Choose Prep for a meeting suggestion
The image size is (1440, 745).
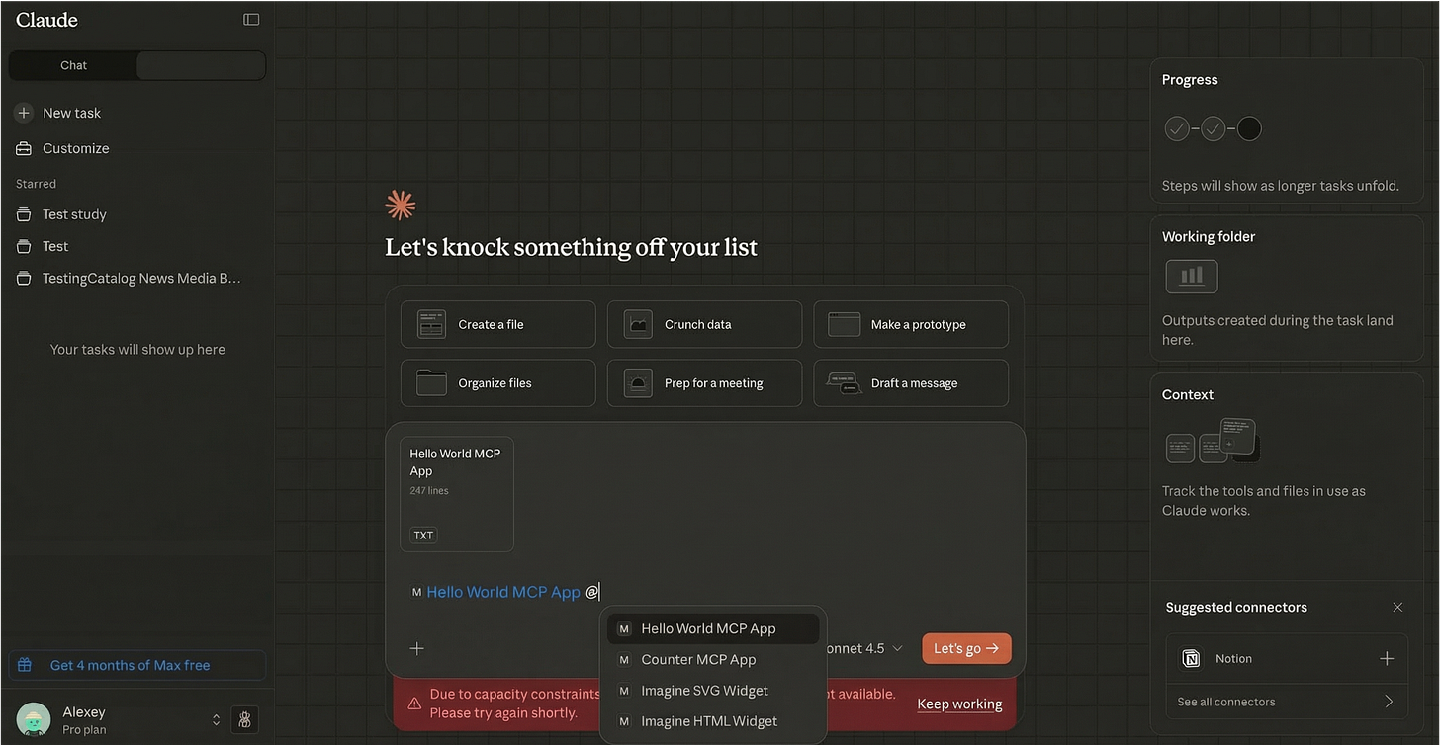click(x=704, y=383)
